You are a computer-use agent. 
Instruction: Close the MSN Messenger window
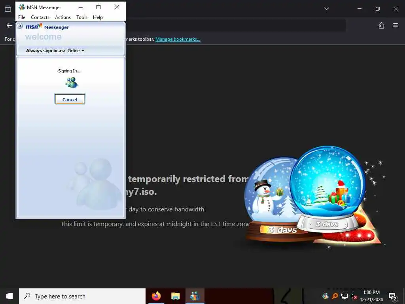(x=117, y=7)
